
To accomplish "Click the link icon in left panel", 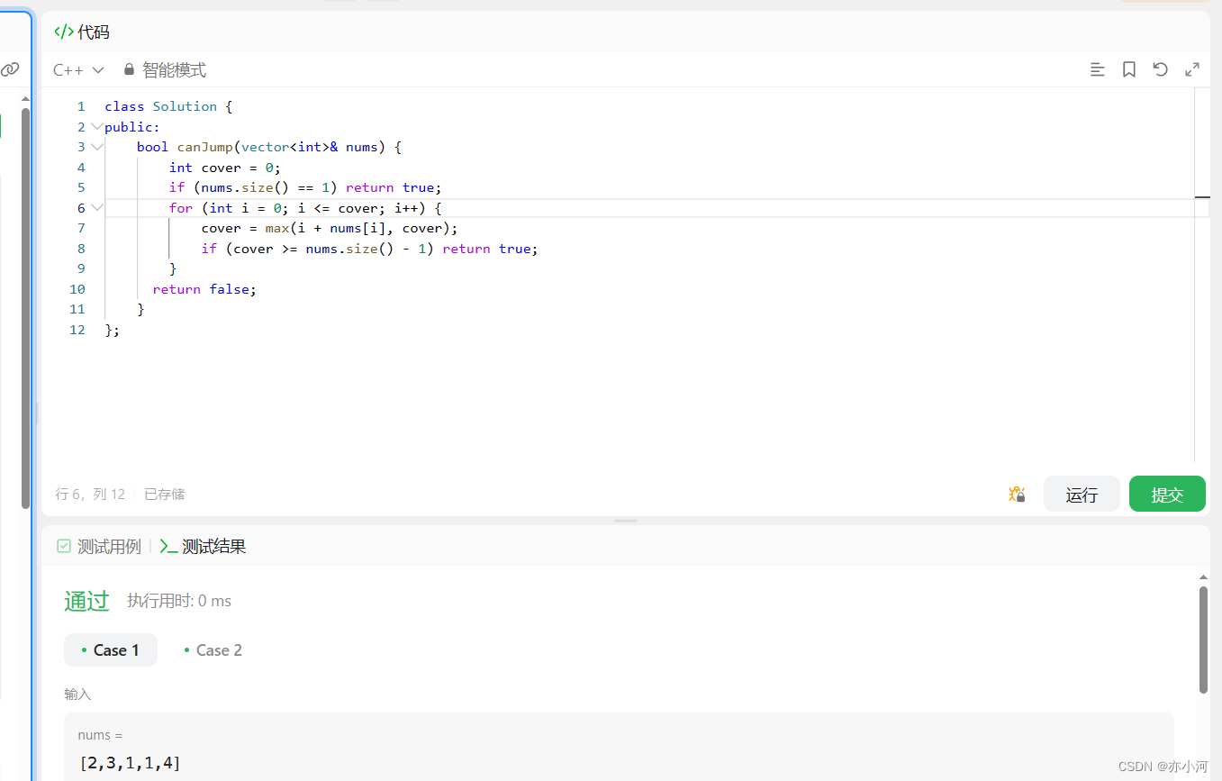I will pyautogui.click(x=10, y=69).
